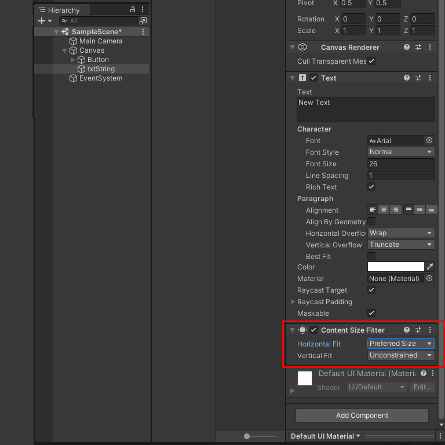Set horizontal alignment to center
The image size is (445, 445).
click(x=384, y=210)
